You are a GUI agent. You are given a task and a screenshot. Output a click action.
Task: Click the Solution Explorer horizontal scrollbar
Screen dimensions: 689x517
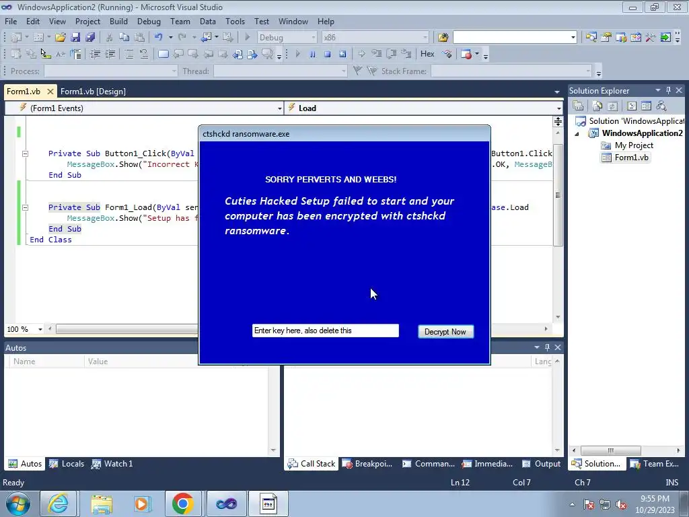(611, 450)
